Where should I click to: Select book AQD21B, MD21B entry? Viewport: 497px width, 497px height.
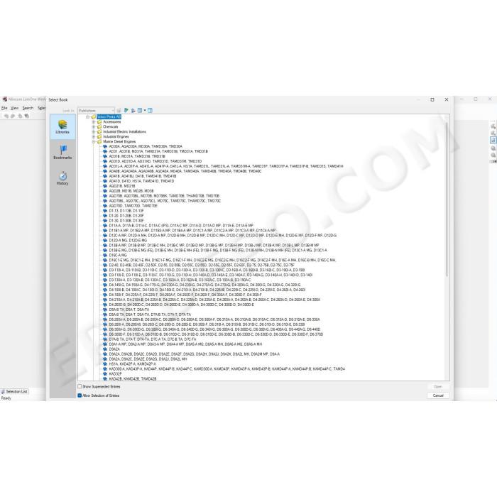click(122, 186)
